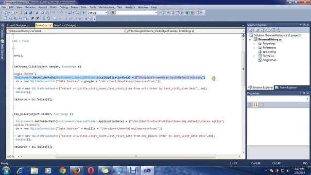Click the vertical editor scrollbar thumb
This screenshot has height=175, width=311.
tap(243, 69)
